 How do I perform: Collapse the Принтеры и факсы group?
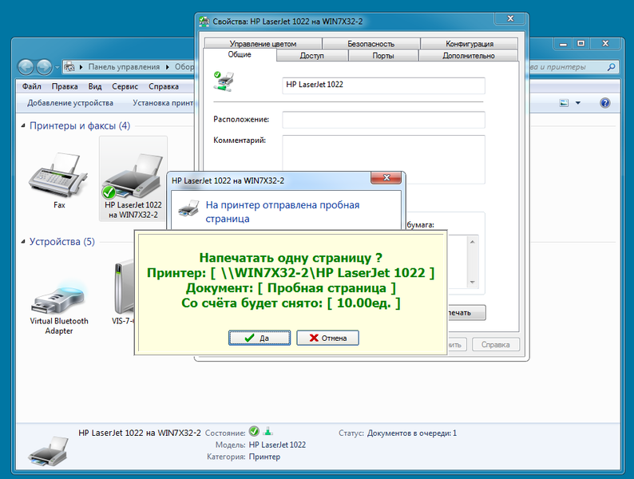coord(23,126)
